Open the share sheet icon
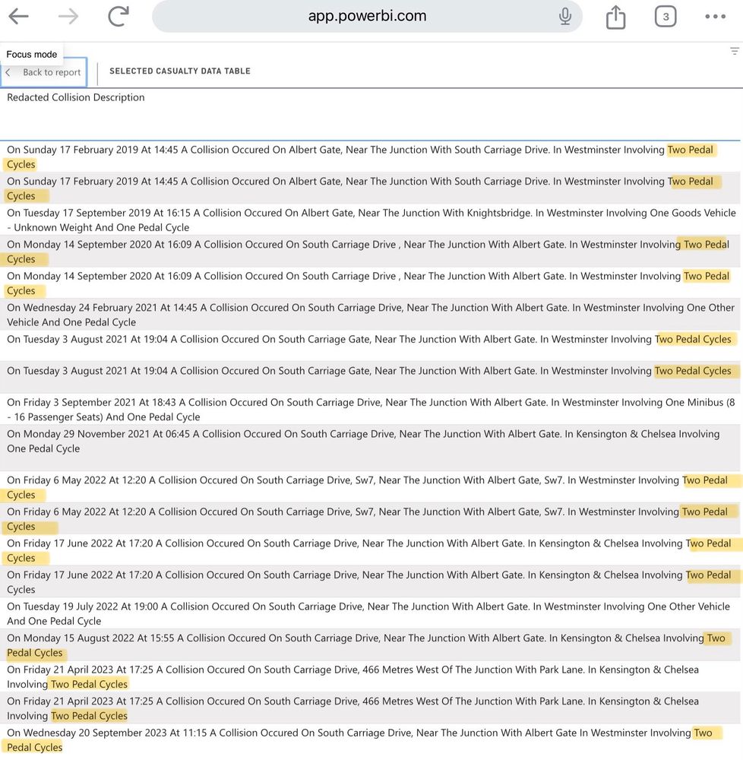743x760 pixels. coord(615,17)
